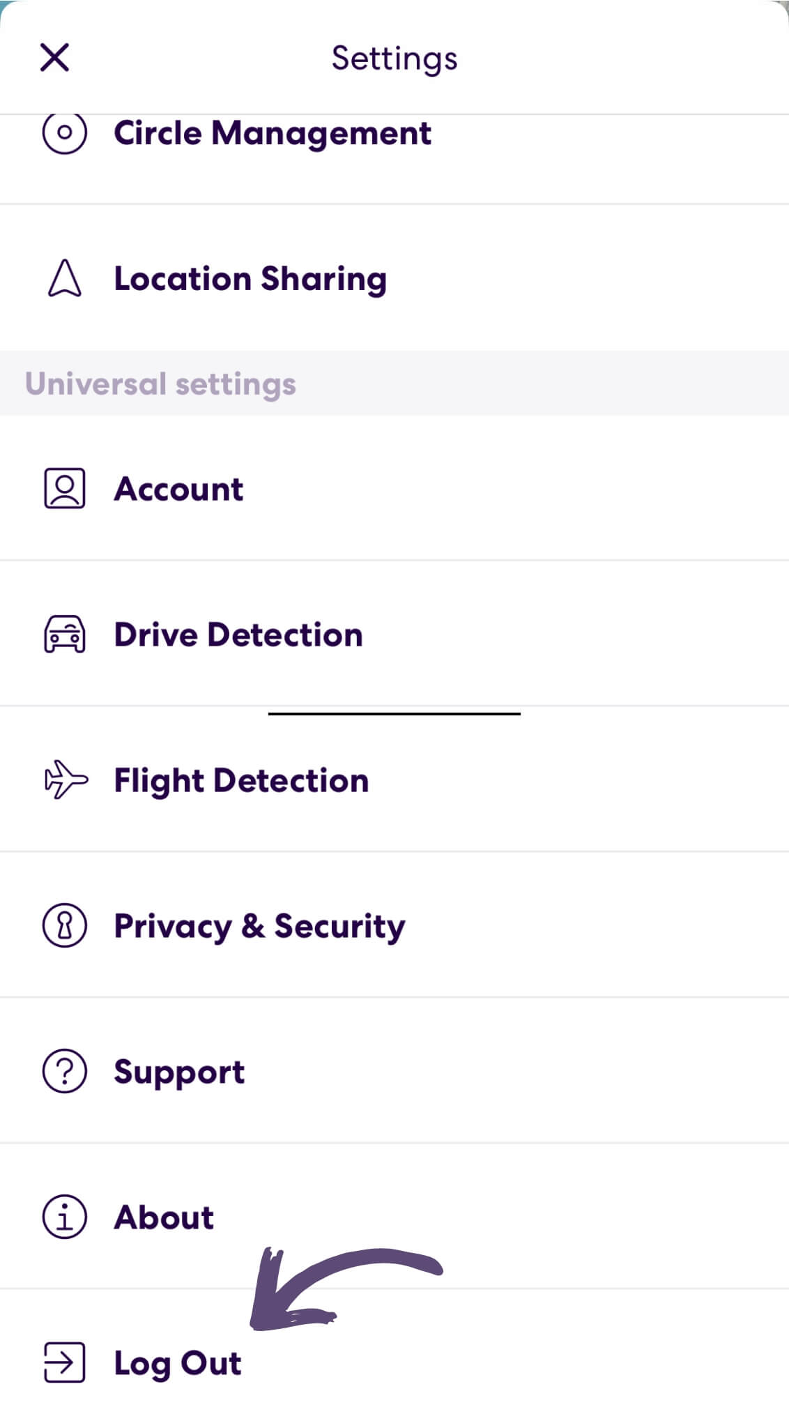Tap Log Out at the bottom
789x1428 pixels.
(x=176, y=1362)
